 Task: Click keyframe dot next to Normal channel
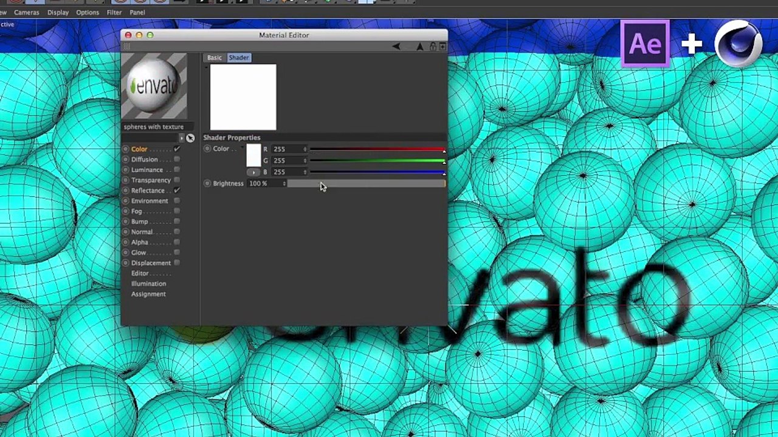(126, 232)
